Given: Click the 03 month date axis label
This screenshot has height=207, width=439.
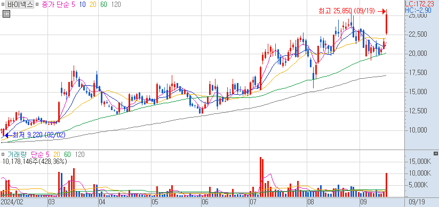Looking at the screenshot, I should pyautogui.click(x=52, y=202).
